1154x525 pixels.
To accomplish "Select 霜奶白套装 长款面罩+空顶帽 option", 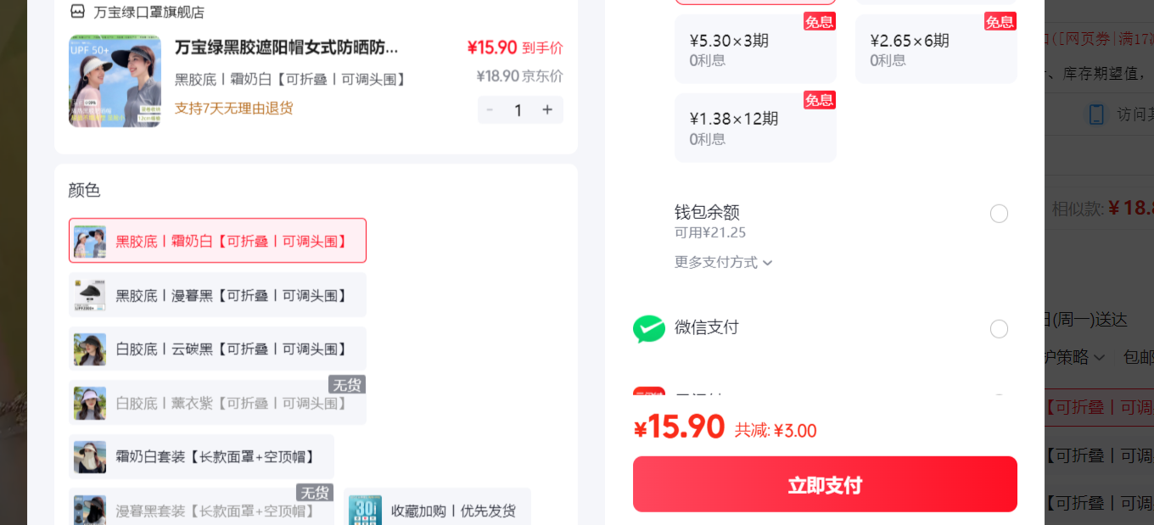I will [x=201, y=457].
